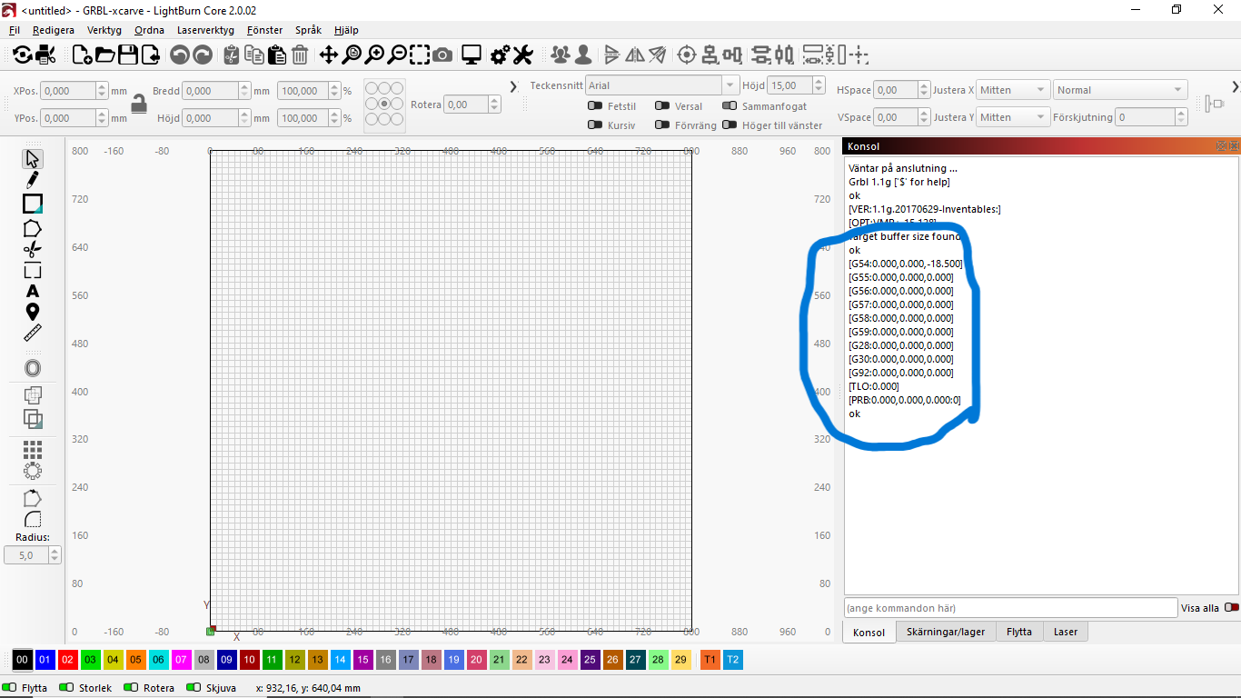Open the Normal style dropdown
This screenshot has height=698, width=1241.
[x=1120, y=90]
